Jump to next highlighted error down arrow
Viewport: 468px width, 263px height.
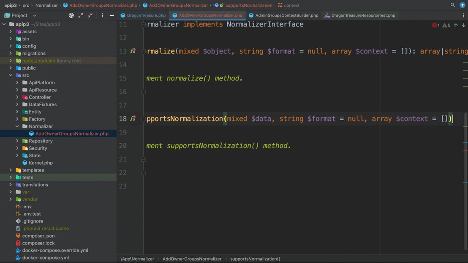[463, 25]
